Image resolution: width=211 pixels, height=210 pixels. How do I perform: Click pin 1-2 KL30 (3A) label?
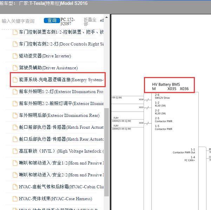[160, 104]
